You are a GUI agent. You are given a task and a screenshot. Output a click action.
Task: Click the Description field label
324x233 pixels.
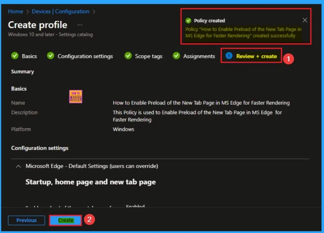[x=24, y=112]
